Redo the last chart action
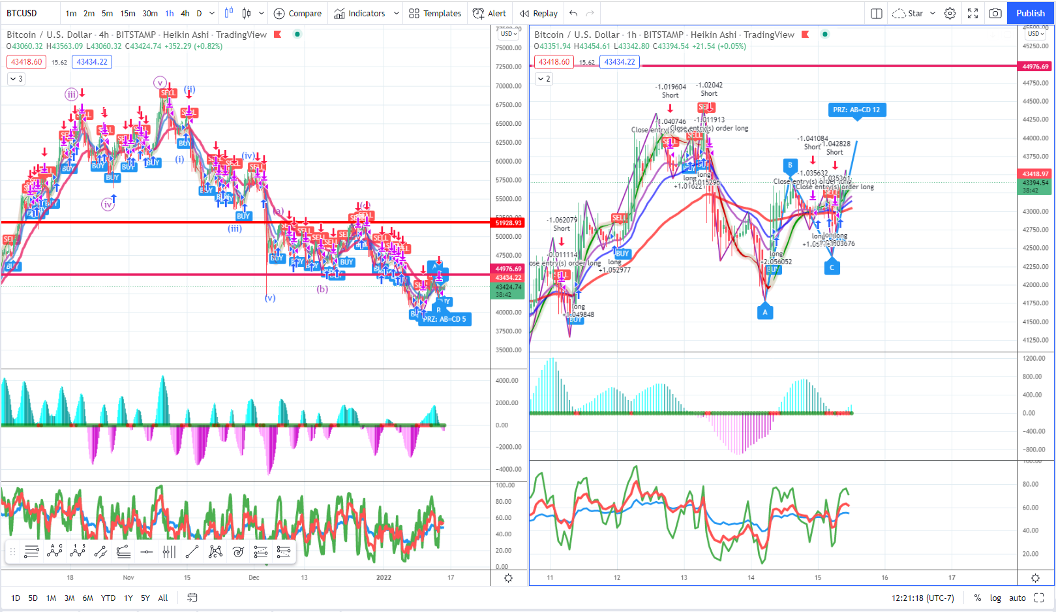1056x612 pixels. pyautogui.click(x=590, y=13)
